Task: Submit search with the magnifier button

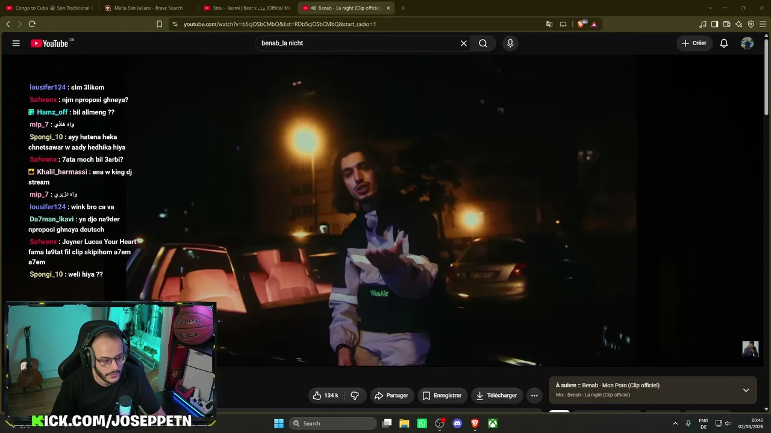Action: tap(483, 43)
